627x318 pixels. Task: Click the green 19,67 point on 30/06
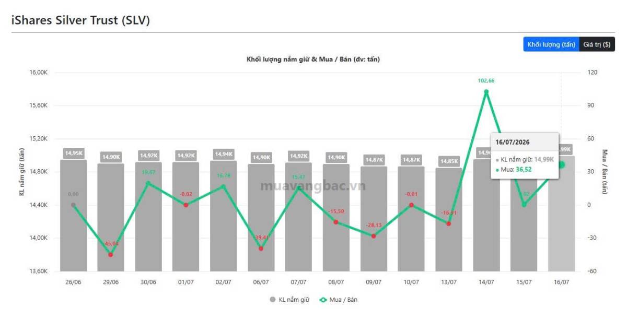[x=148, y=183]
